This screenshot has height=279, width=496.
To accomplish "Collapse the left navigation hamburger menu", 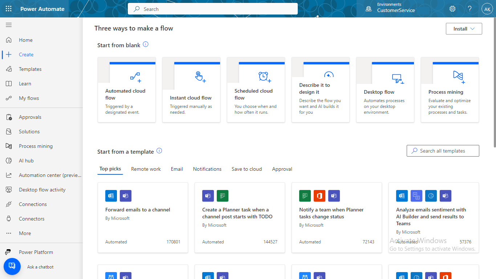I will (9, 25).
